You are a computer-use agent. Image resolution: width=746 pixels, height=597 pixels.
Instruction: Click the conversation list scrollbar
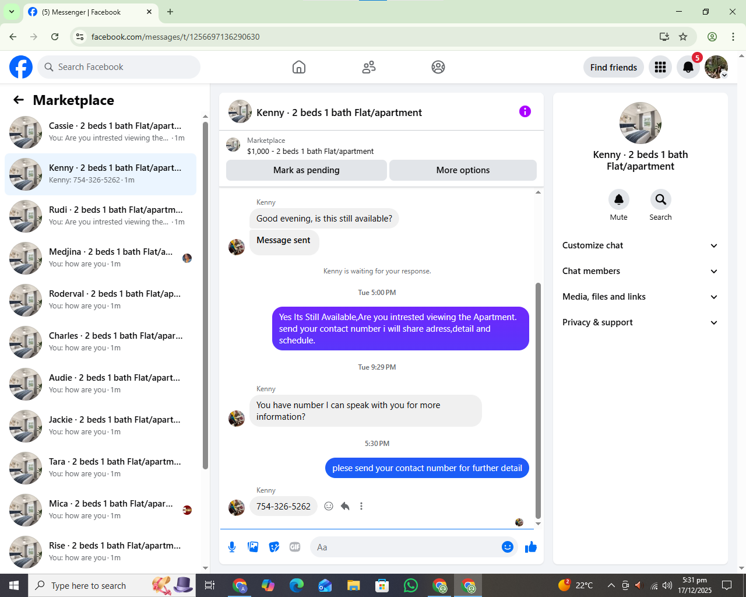point(205,294)
